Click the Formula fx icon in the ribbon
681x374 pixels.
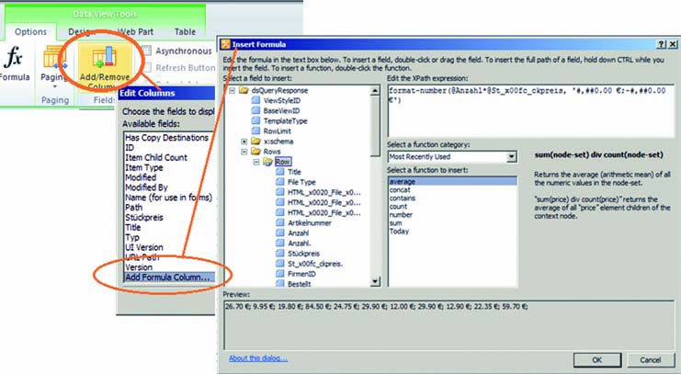coord(13,58)
